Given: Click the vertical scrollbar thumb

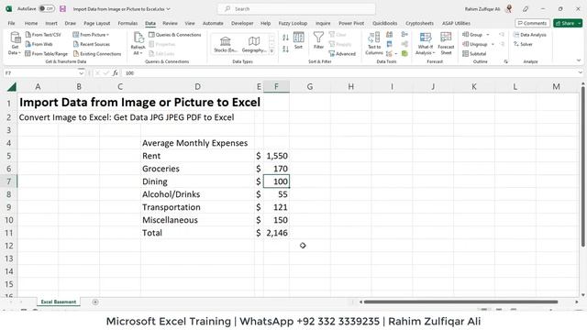Looking at the screenshot, I should [x=583, y=167].
